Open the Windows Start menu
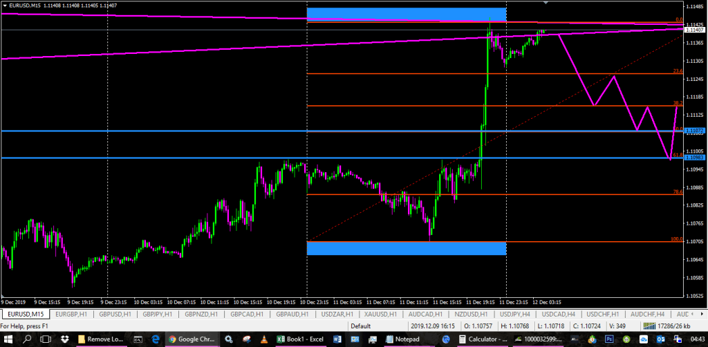This screenshot has width=708, height=347. coord(8,339)
